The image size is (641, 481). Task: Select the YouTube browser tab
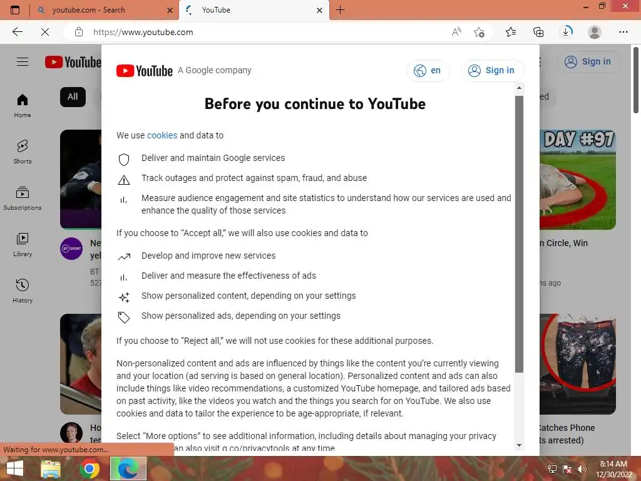click(x=254, y=10)
